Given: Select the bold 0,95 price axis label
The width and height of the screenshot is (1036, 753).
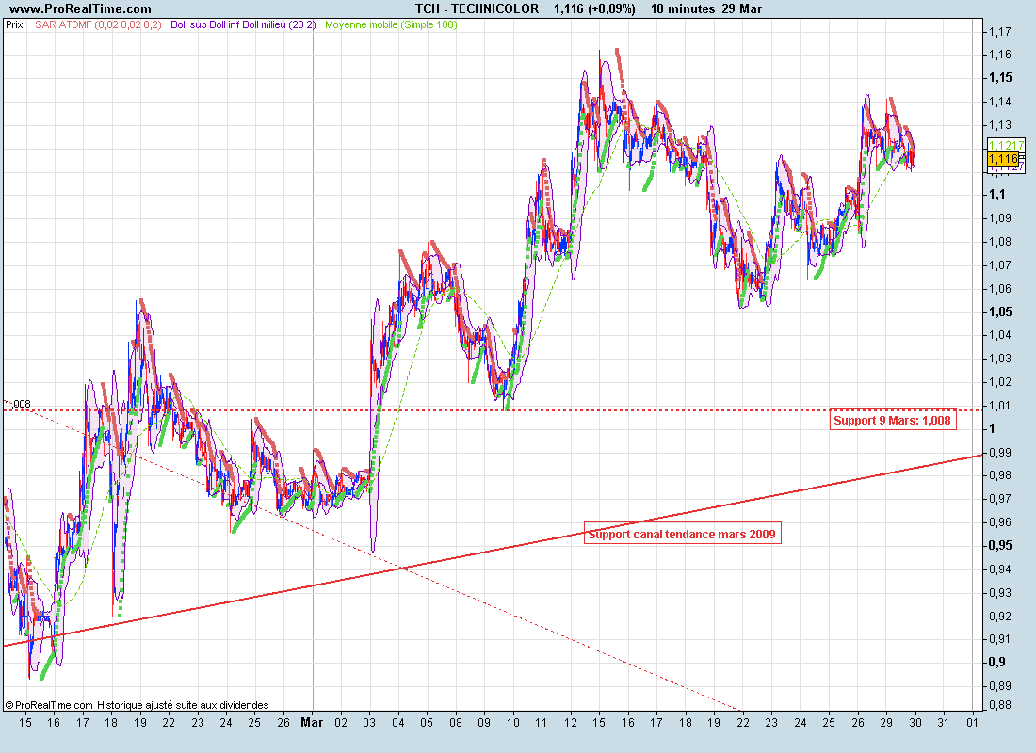Looking at the screenshot, I should pyautogui.click(x=1000, y=546).
